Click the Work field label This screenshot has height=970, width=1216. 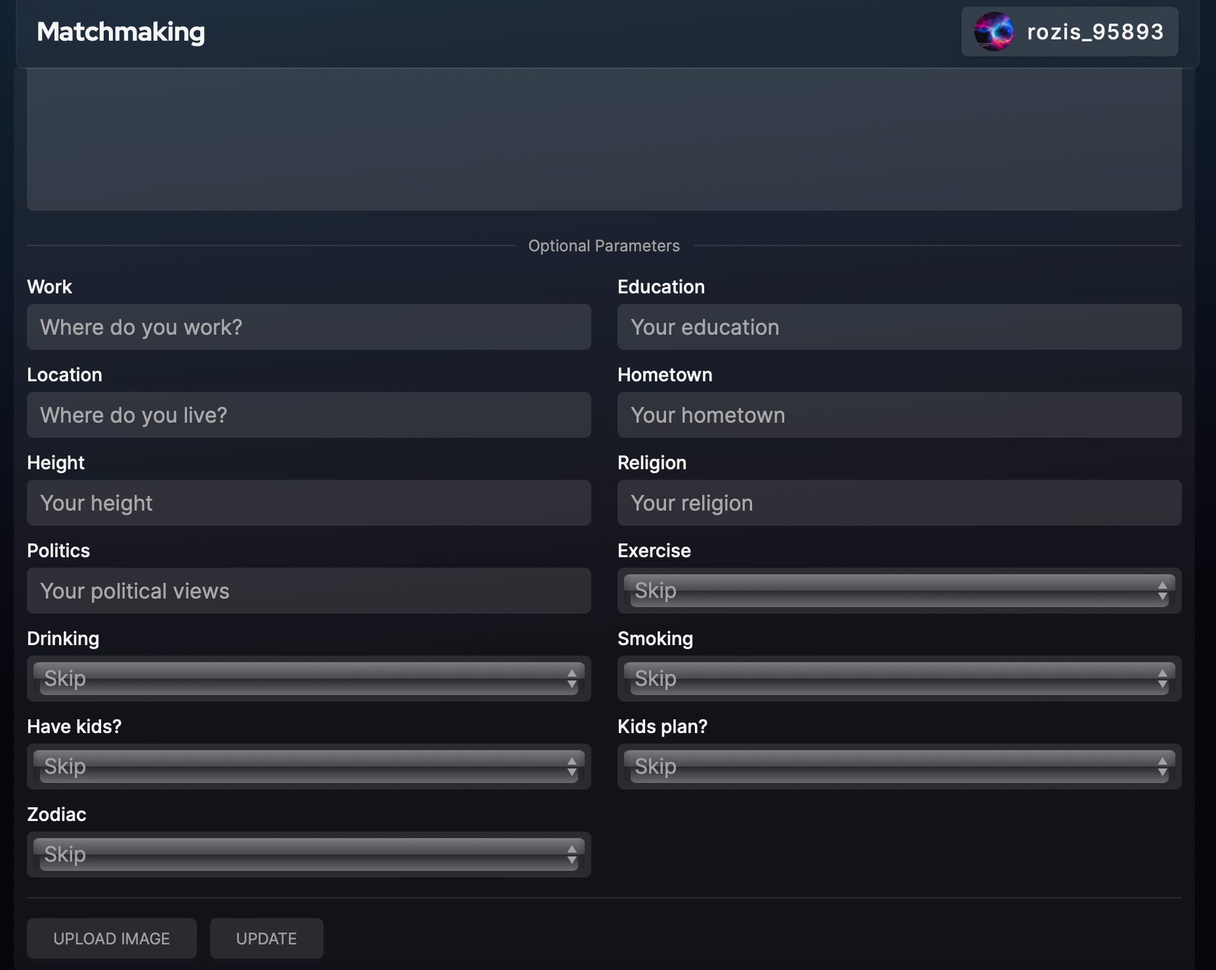(x=49, y=287)
